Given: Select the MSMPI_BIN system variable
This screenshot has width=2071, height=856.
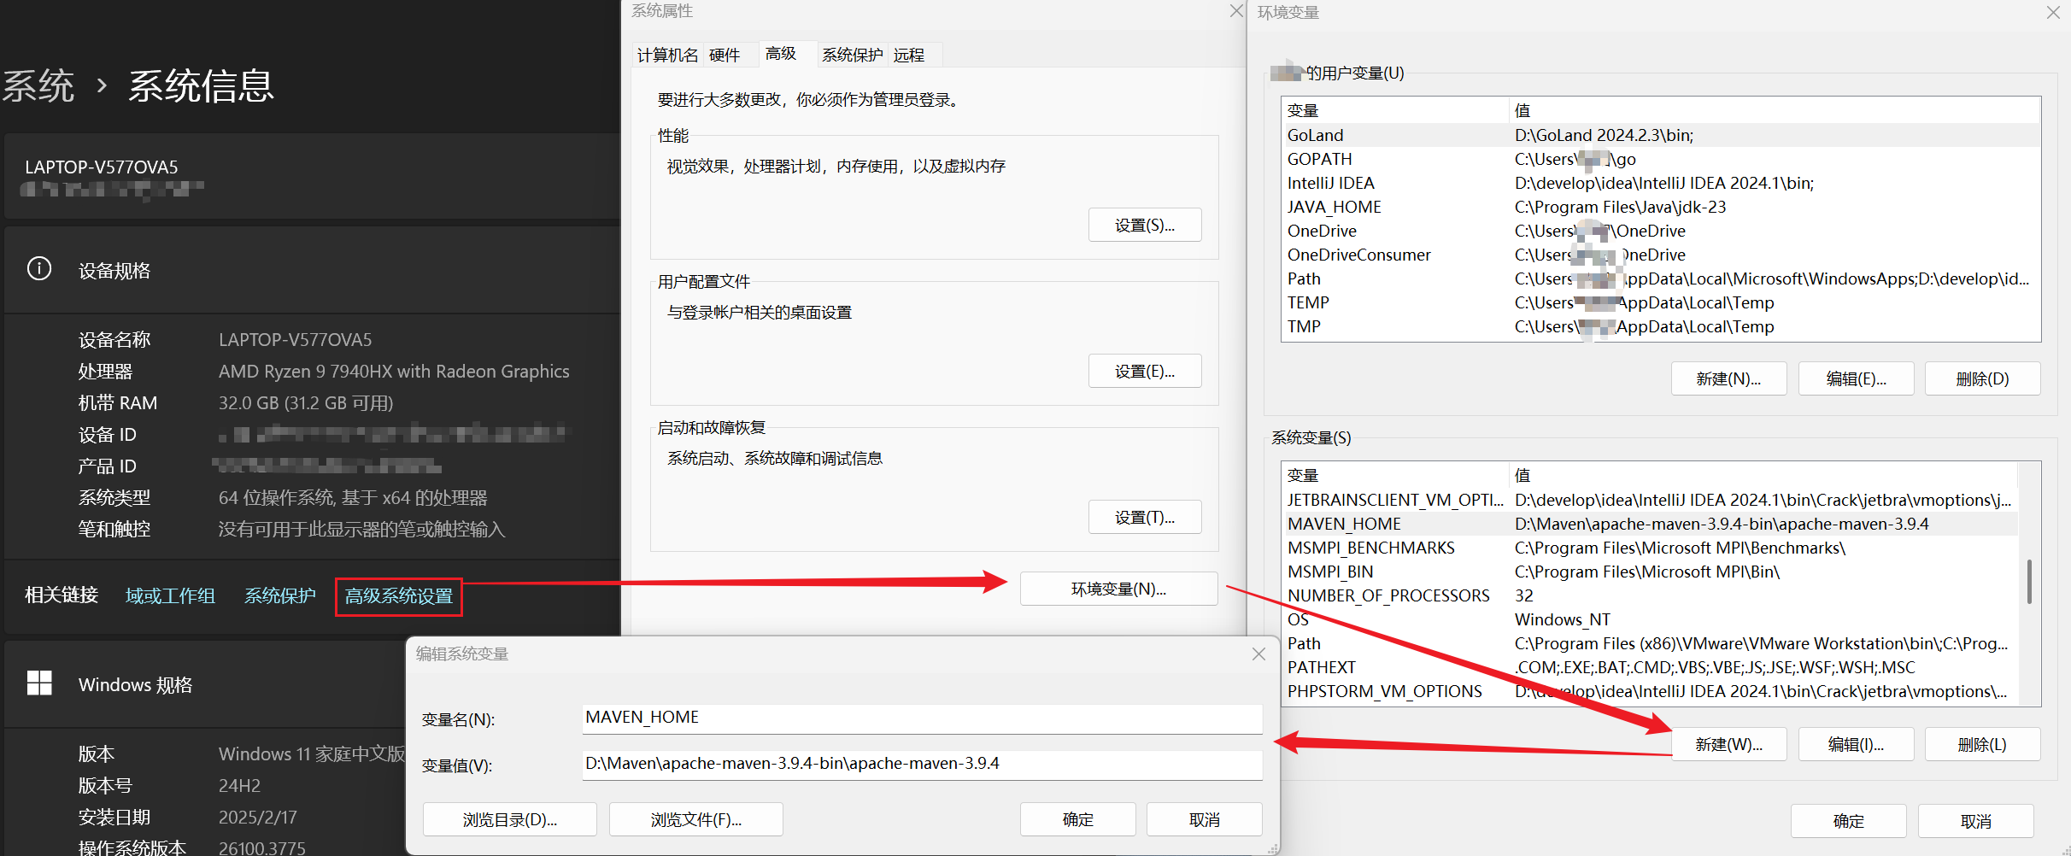Looking at the screenshot, I should [1650, 572].
